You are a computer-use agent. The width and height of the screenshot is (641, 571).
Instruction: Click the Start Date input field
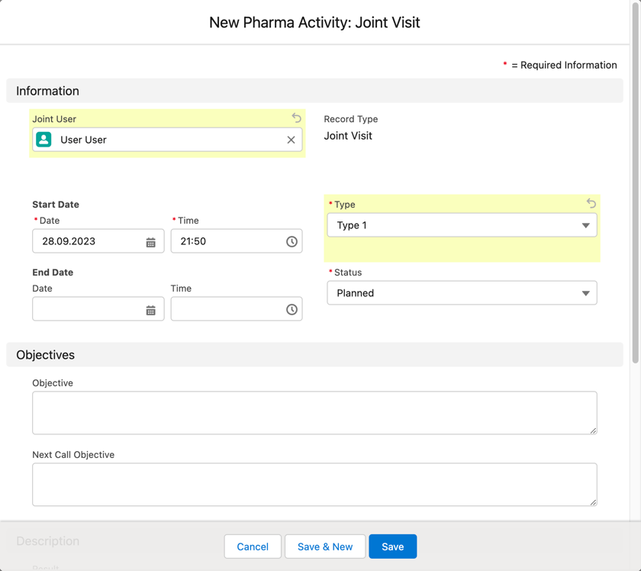pos(88,242)
